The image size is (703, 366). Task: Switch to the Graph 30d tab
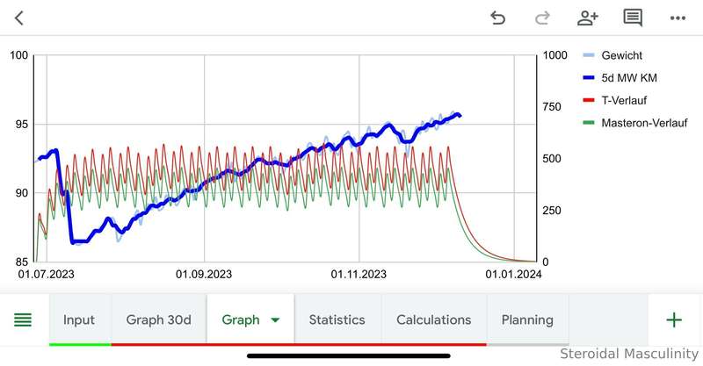(159, 319)
